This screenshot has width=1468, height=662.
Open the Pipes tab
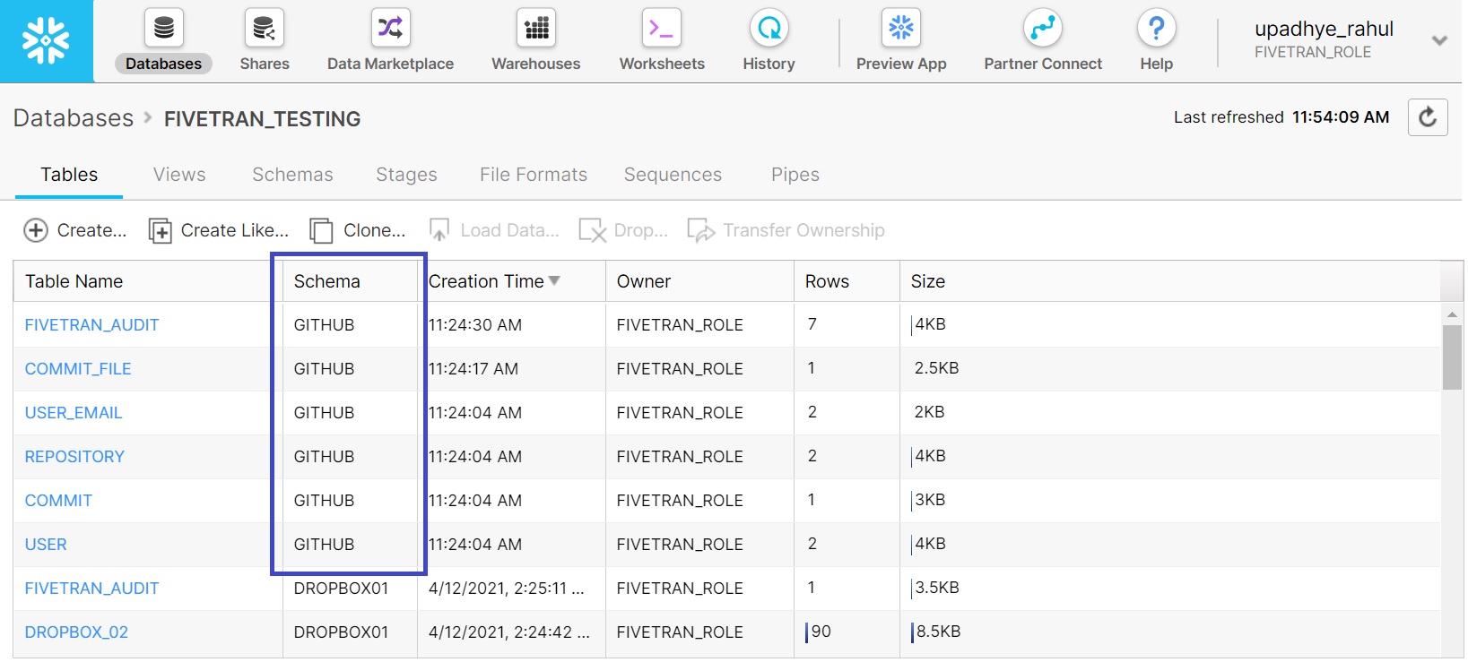point(795,175)
